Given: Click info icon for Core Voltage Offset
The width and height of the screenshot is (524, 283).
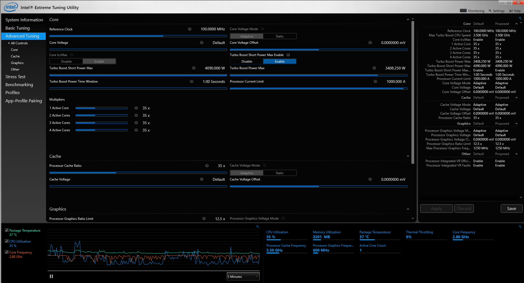Looking at the screenshot, I should (370, 43).
